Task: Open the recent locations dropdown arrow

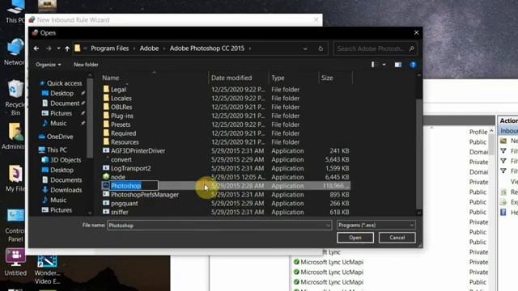Action: [x=58, y=48]
